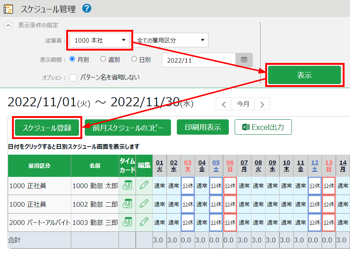
Task: Click the blue help question mark icon
Action: pos(87,8)
